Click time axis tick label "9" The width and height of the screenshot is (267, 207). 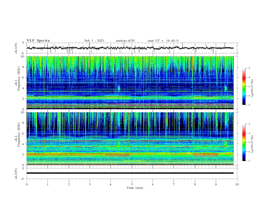(216, 184)
